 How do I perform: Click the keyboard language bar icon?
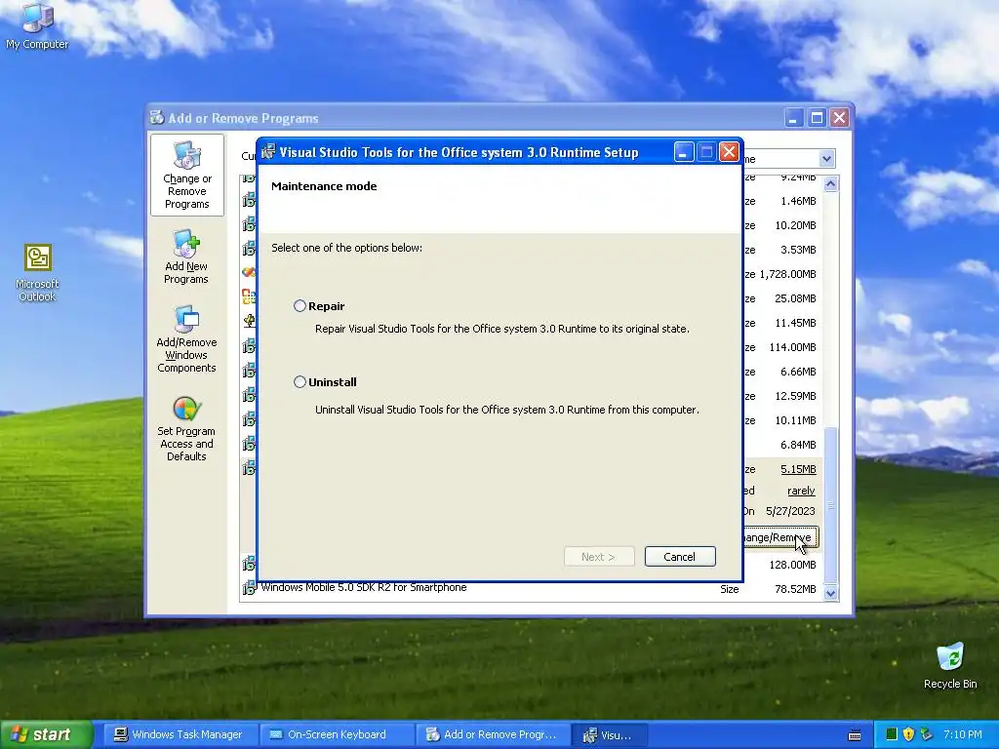855,735
